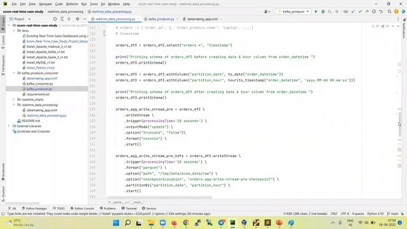Open editor tabs three-dot menu
The height and width of the screenshot is (229, 407).
398,19
